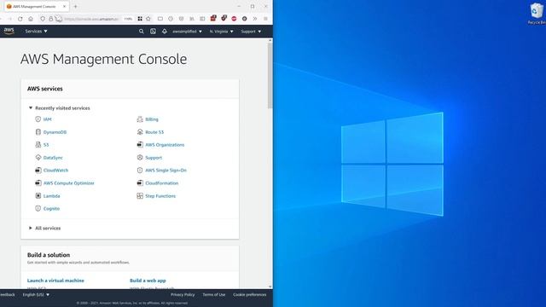Open the tracking protection shield icon
546x307 pixels.
click(43, 19)
